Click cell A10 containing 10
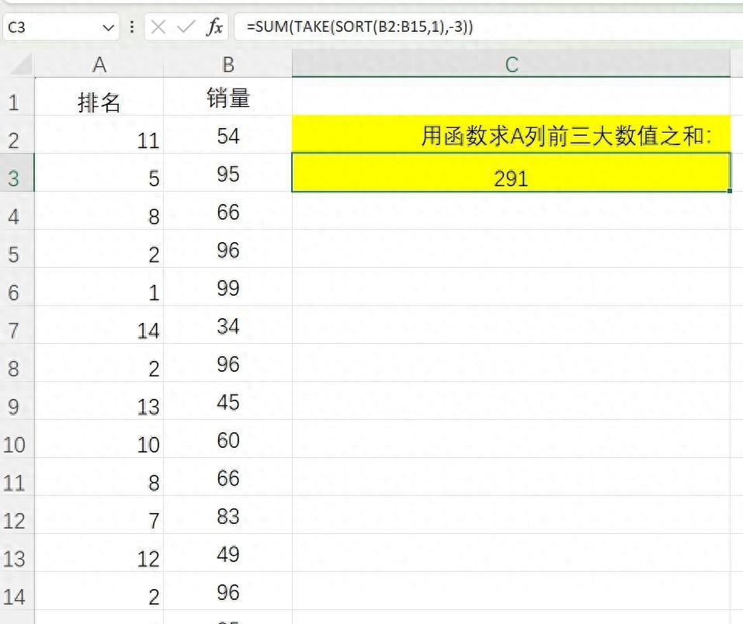The width and height of the screenshot is (743, 624). point(99,439)
